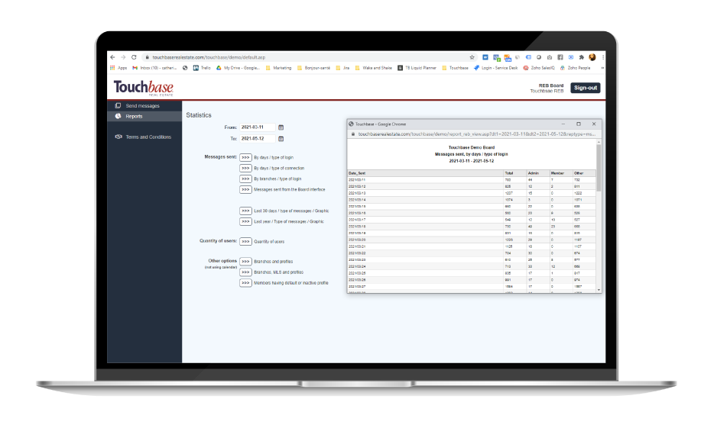Open the Branches and profiles report
Screen dimensions: 717x428
coord(245,262)
